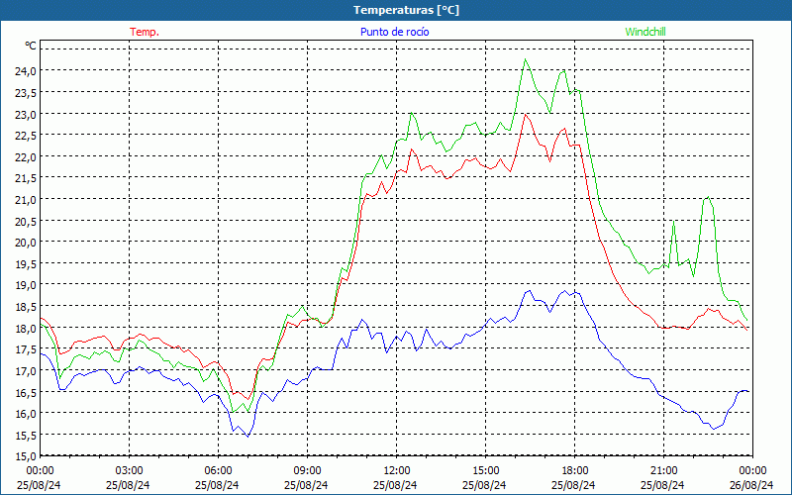Select the blue 'Punto de rocío' legend label
Viewport: 792px width, 495px height.
394,32
